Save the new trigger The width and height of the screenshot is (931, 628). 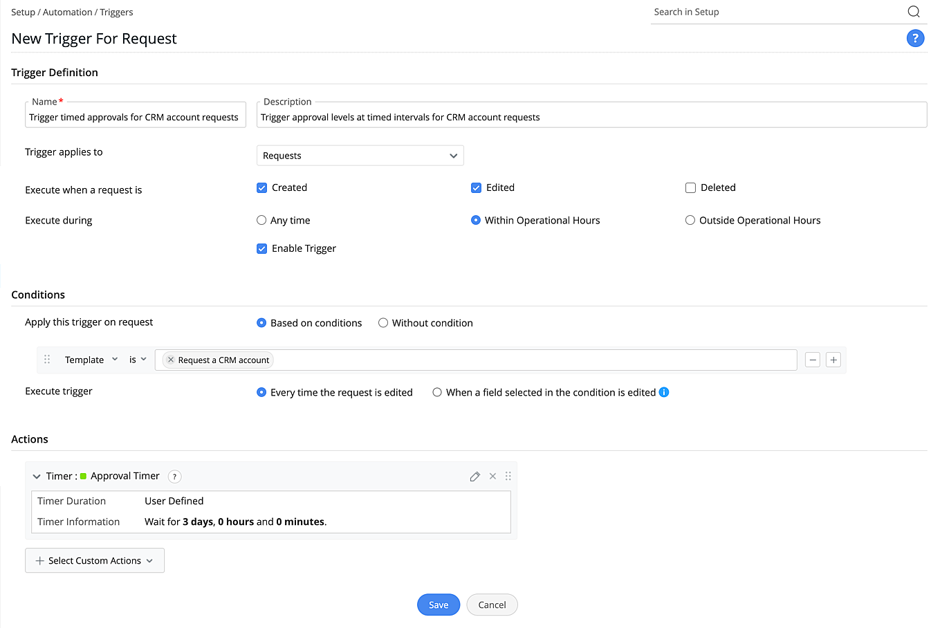(438, 605)
